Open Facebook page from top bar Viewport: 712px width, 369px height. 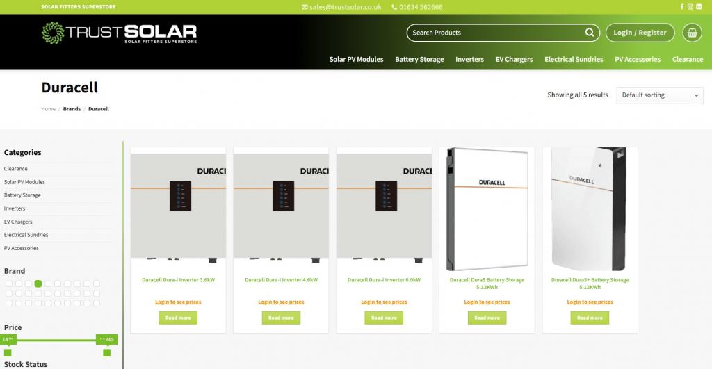click(x=681, y=7)
